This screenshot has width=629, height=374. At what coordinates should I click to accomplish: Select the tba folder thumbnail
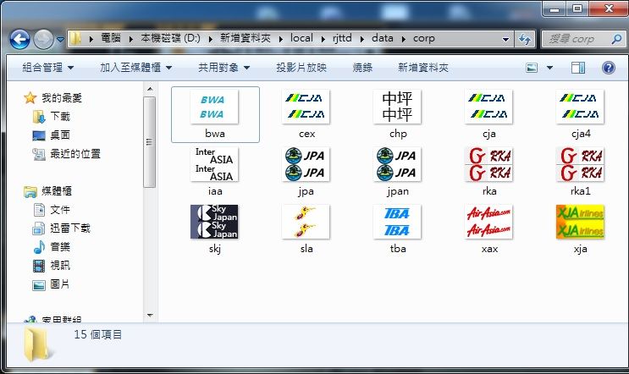pos(398,222)
